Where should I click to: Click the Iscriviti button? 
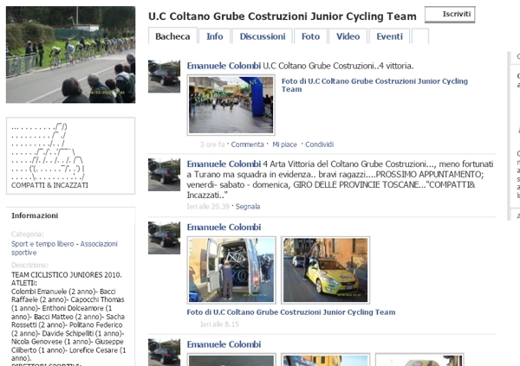[450, 15]
